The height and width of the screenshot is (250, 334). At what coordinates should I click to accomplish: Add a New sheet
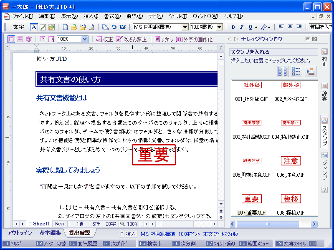(60, 224)
